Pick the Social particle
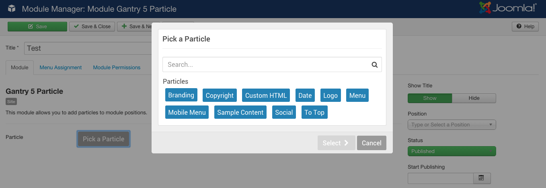 [284, 112]
